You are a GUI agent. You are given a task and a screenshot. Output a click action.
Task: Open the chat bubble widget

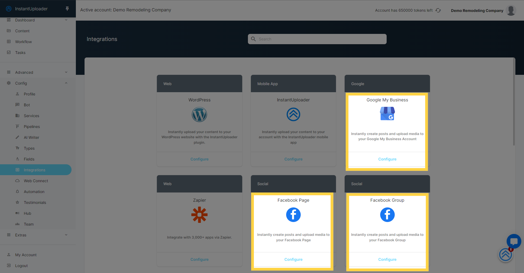[x=514, y=241]
